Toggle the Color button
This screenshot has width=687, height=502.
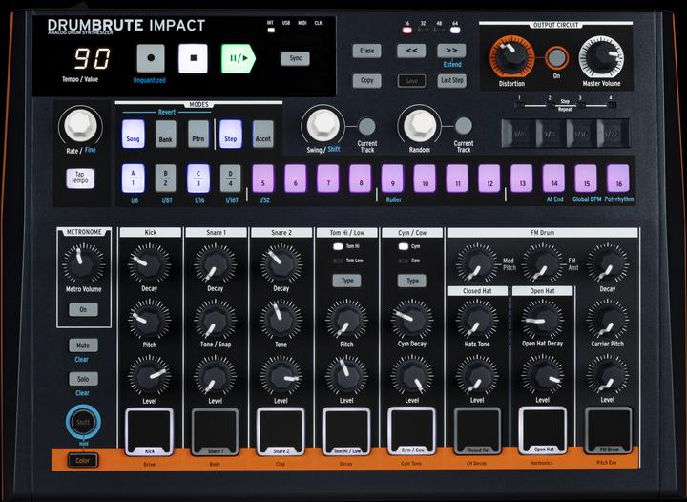[83, 460]
